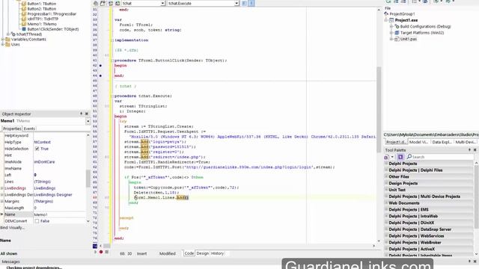This screenshot has width=479, height=269.
Task: Close the Tool Palette panel
Action: pyautogui.click(x=475, y=150)
